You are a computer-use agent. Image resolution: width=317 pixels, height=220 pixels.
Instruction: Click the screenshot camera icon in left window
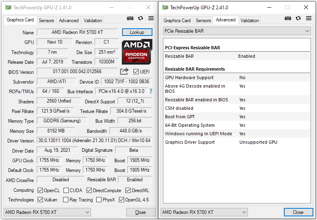tap(130, 19)
